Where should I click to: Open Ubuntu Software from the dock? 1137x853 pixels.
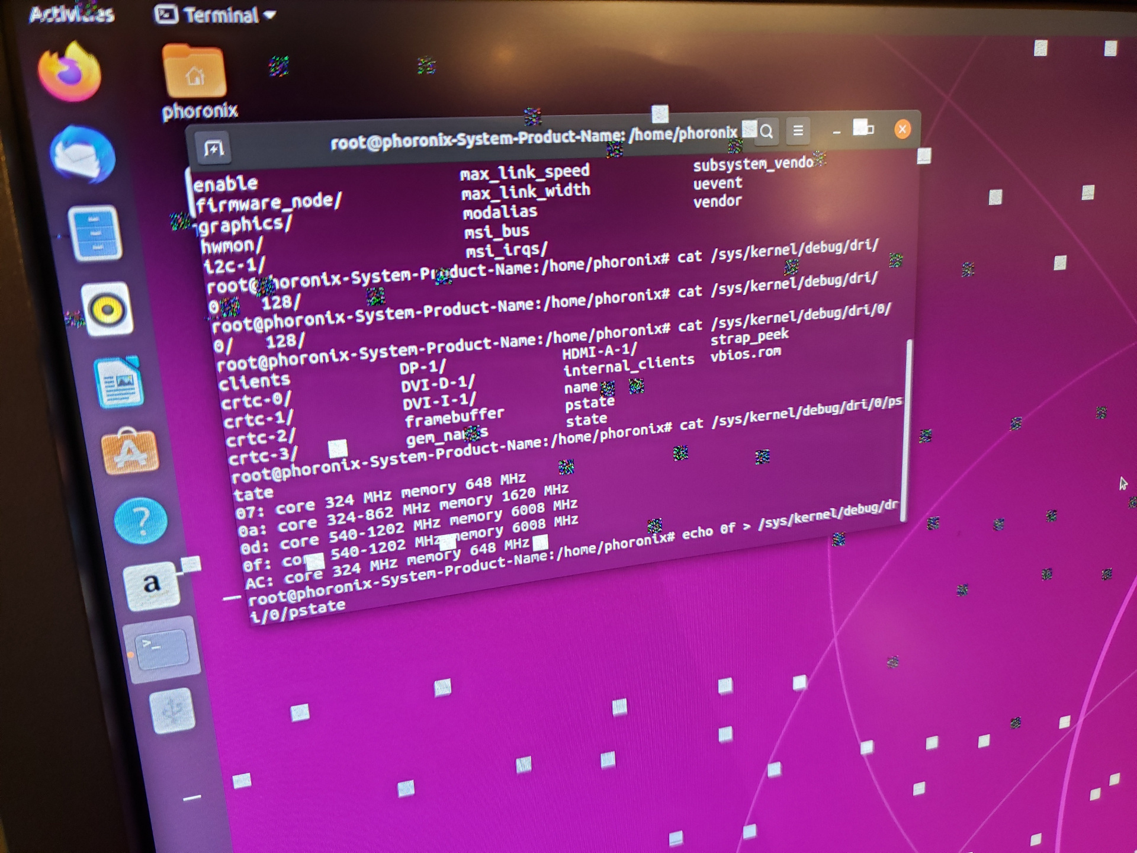click(130, 451)
